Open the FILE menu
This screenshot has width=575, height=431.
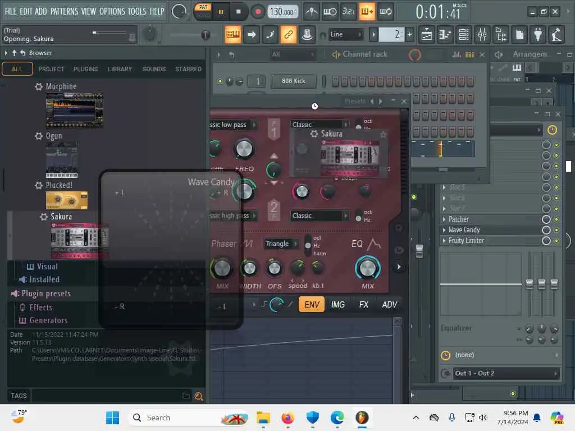(10, 11)
